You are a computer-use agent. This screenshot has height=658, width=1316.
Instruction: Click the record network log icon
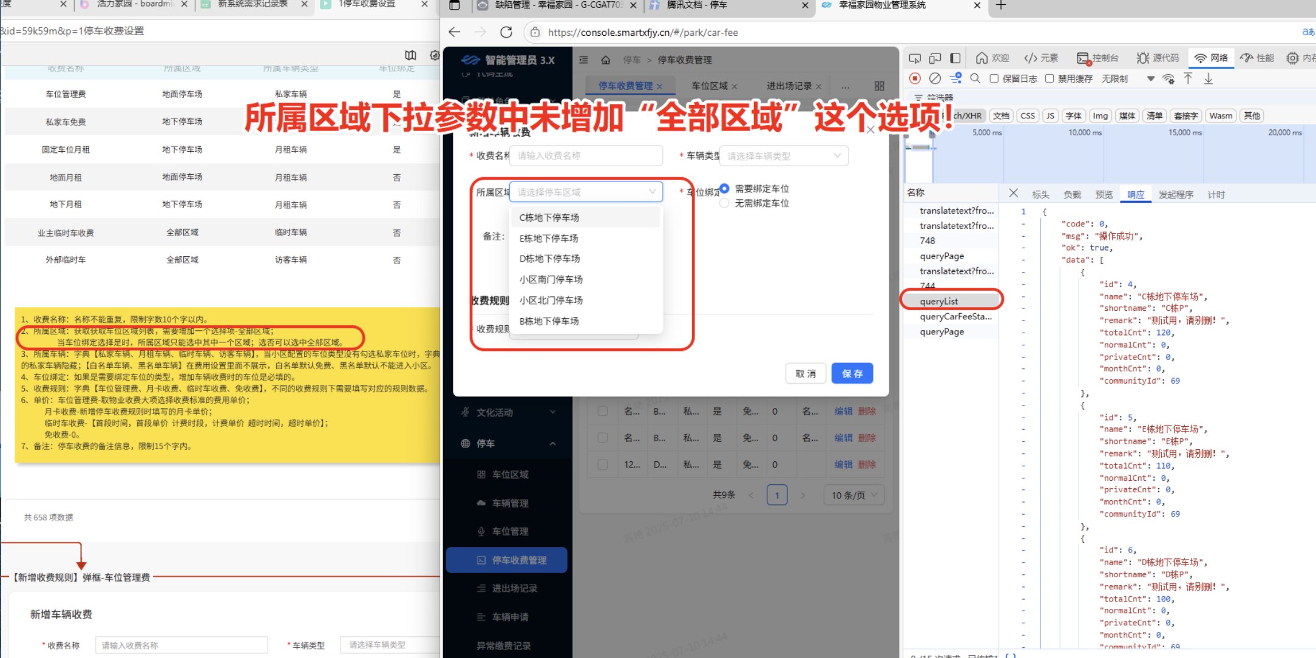[x=915, y=78]
